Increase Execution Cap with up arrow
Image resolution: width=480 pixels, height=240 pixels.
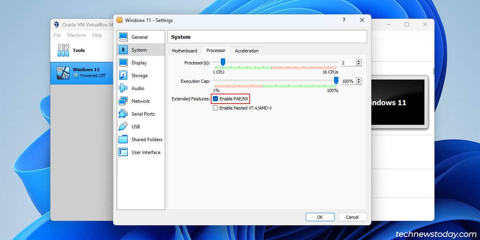359,79
